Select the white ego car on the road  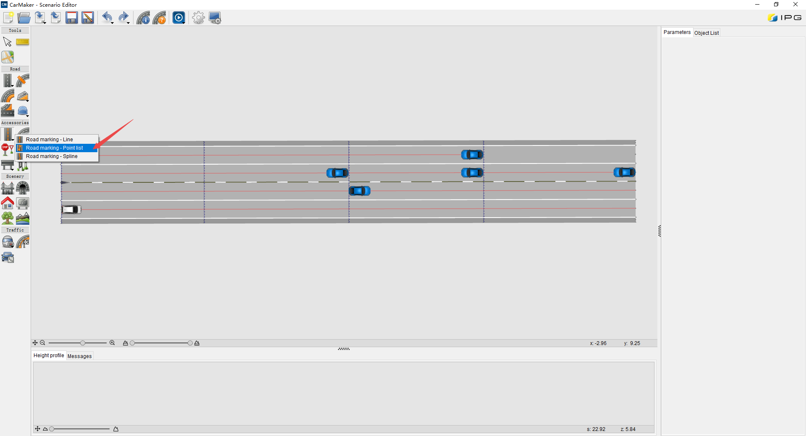[x=71, y=209]
